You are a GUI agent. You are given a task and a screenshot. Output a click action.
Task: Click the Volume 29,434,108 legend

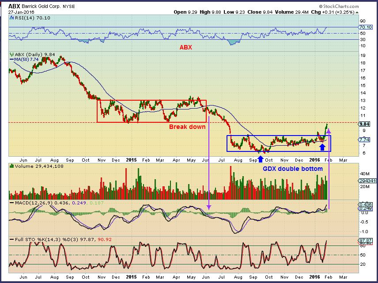(39, 166)
